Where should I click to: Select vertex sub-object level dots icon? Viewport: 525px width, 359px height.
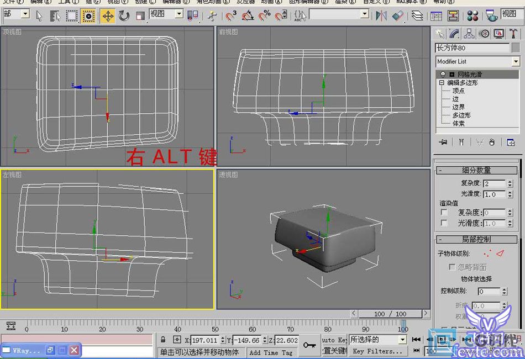tap(487, 254)
